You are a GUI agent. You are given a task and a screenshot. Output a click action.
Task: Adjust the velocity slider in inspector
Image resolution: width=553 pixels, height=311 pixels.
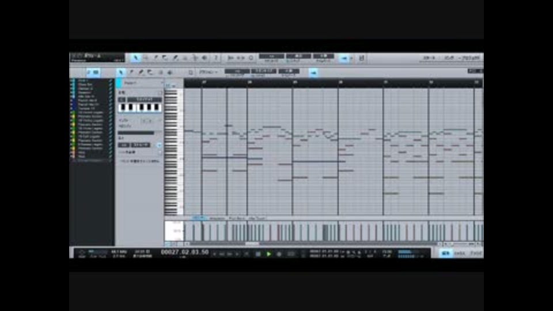point(139,133)
